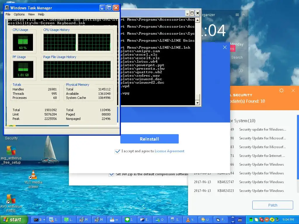This screenshot has height=224, width=299.
Task: Click the red blocked tray icon
Action: (262, 220)
